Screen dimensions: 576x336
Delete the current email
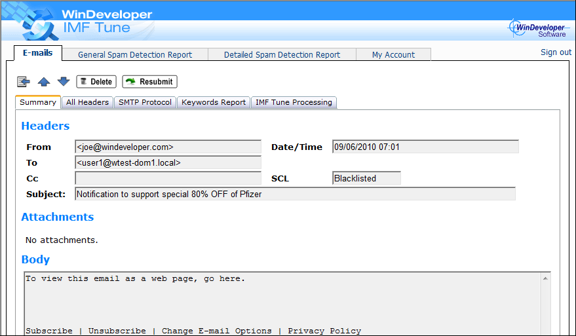click(96, 81)
